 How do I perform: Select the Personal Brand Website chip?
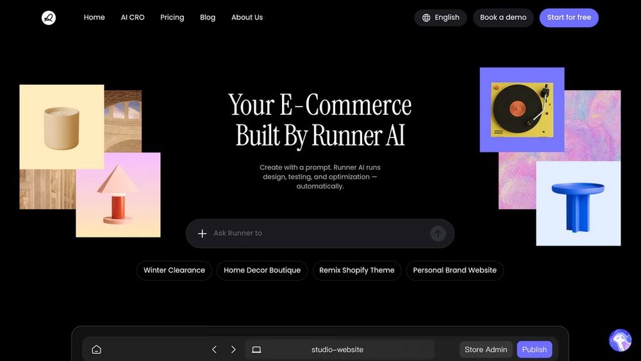tap(454, 270)
